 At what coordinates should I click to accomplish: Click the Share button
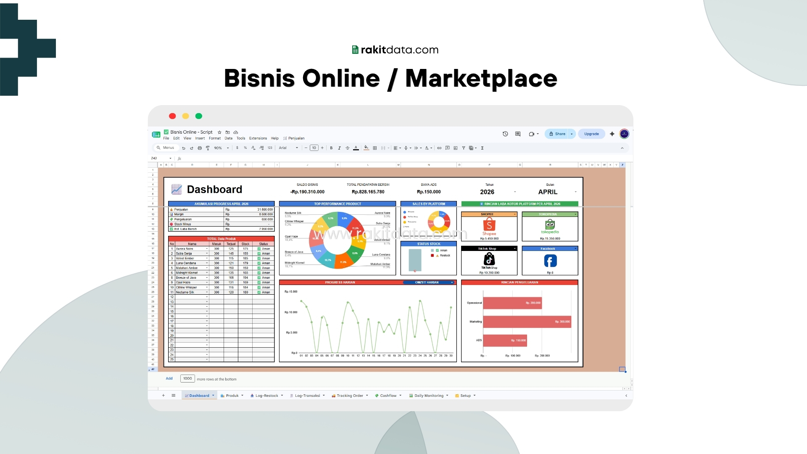point(557,134)
